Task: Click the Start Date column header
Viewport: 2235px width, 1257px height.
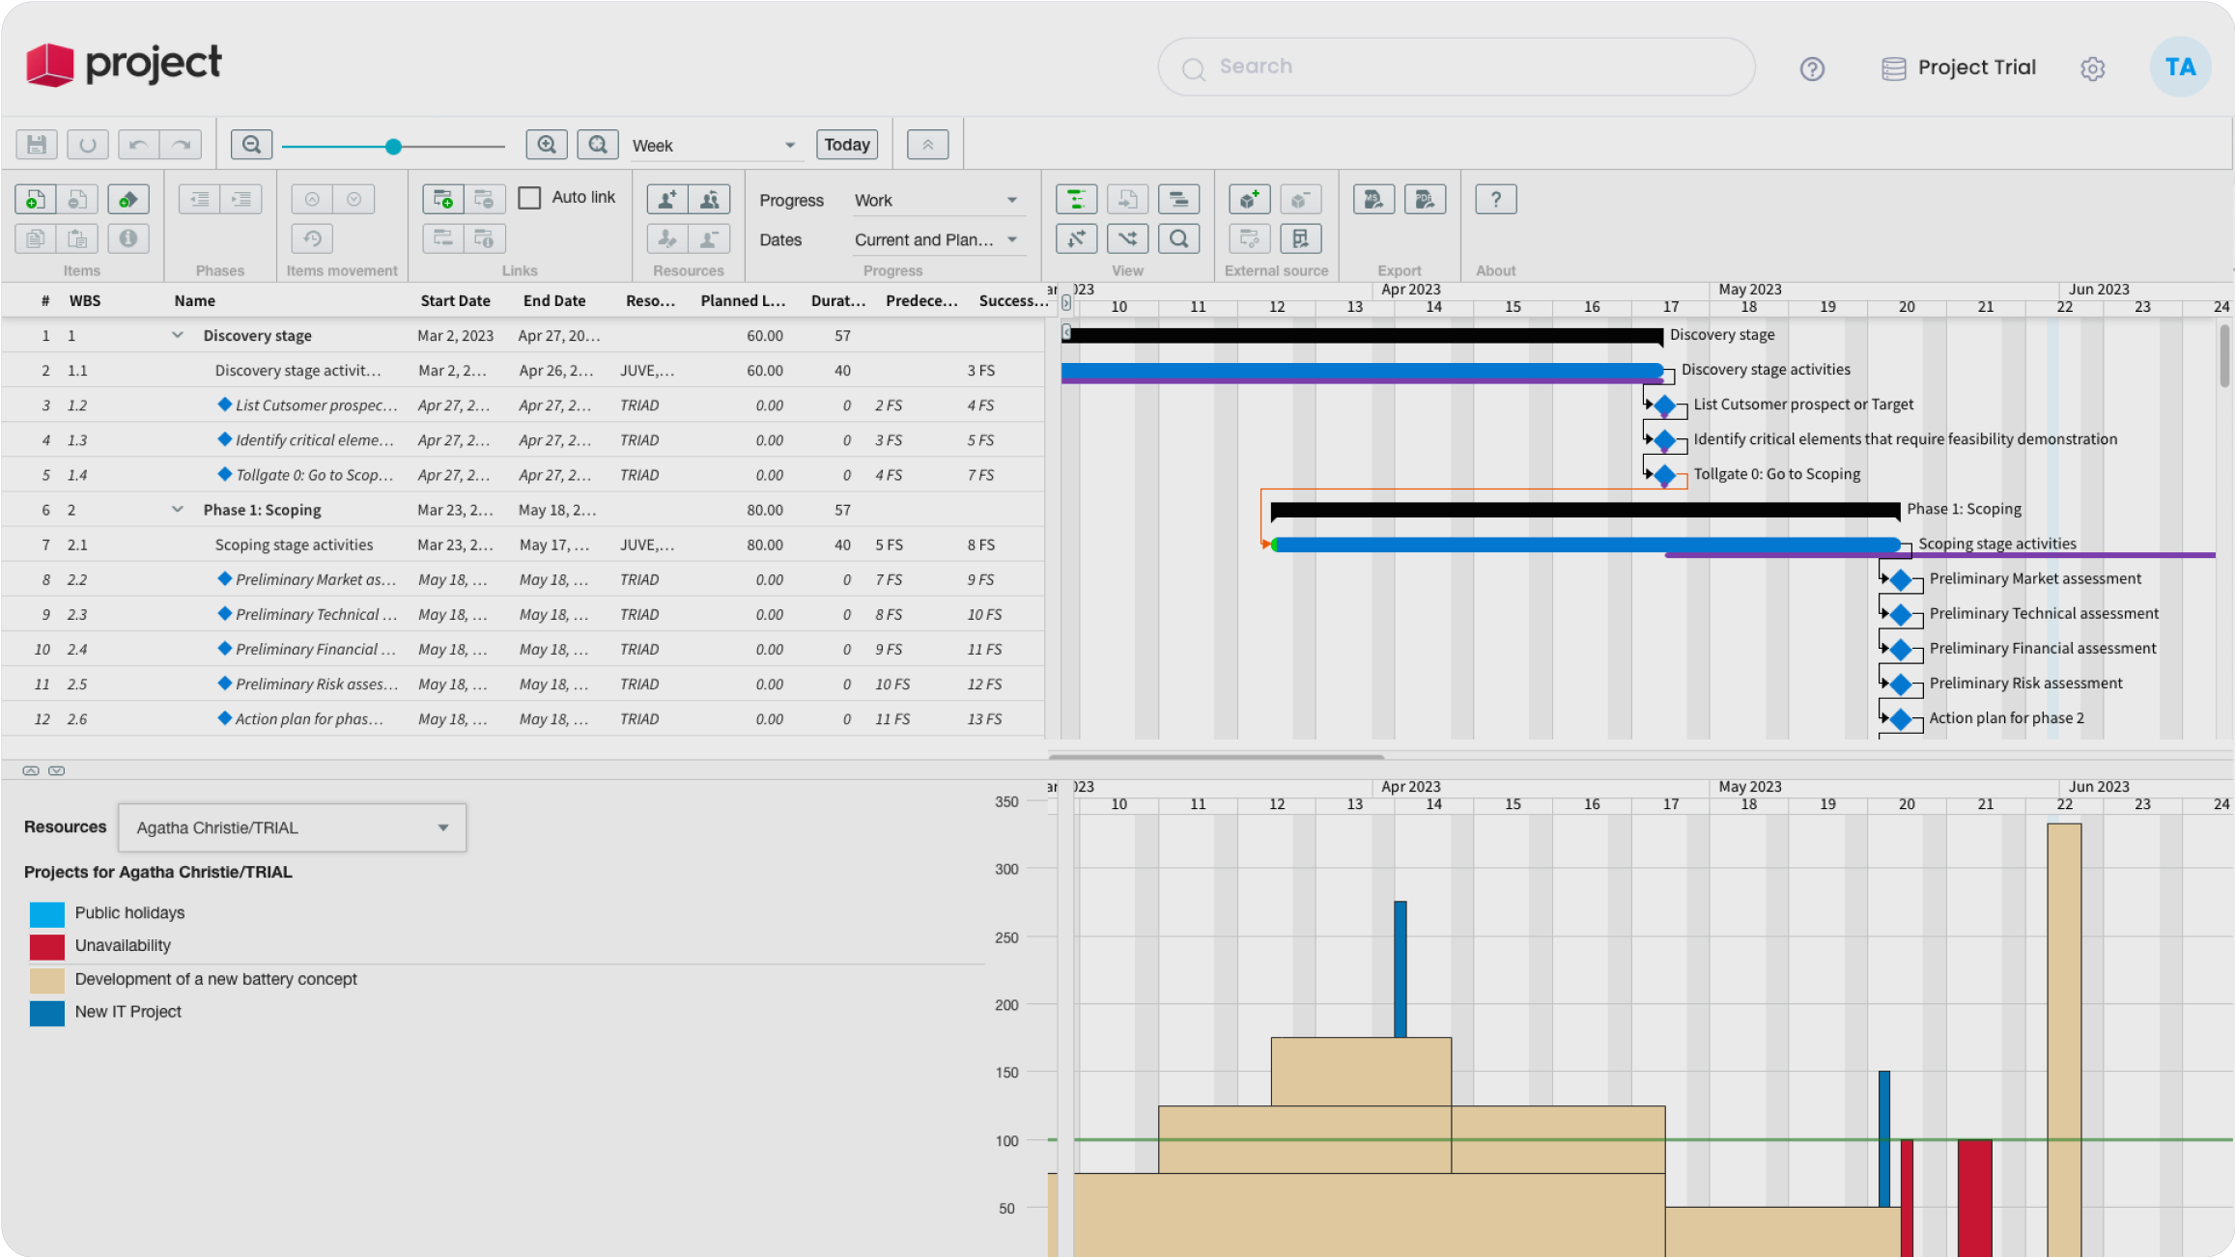Action: click(x=455, y=300)
